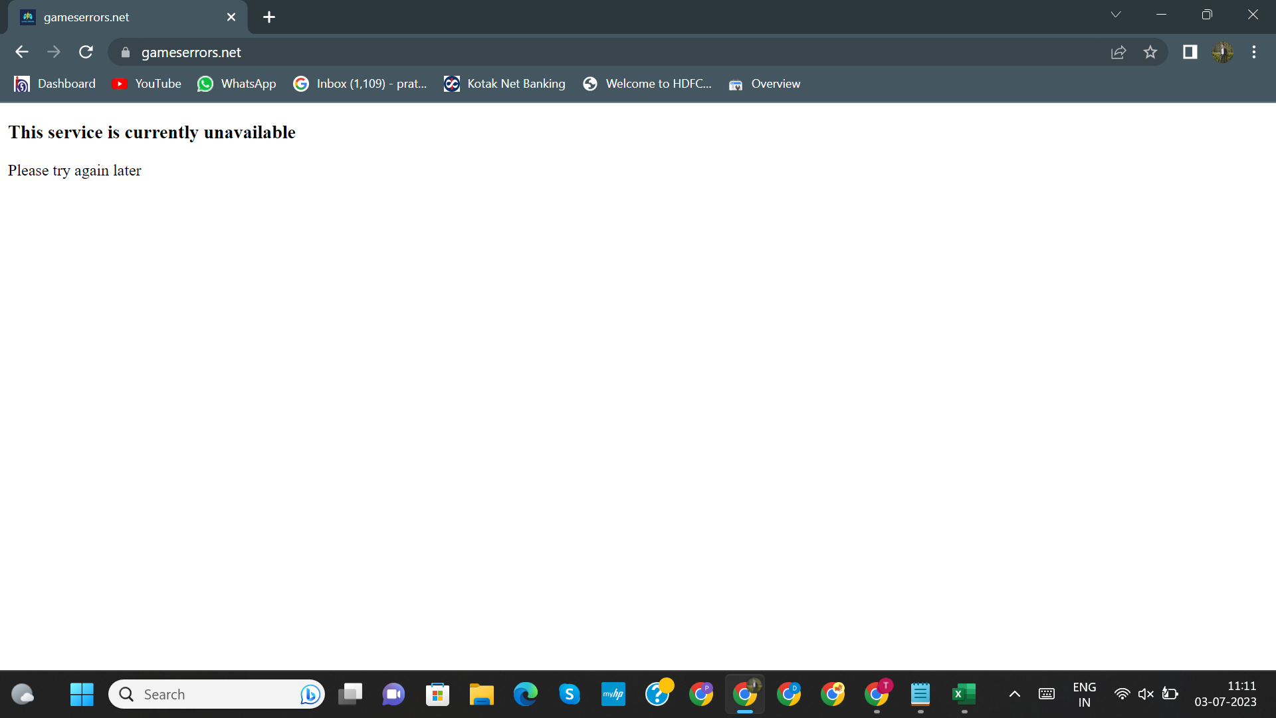Toggle muted volume icon in tray
This screenshot has width=1276, height=718.
point(1146,694)
